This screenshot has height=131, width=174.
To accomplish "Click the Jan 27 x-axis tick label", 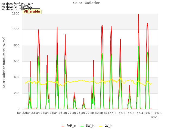I will pyautogui.click(x=67, y=113).
